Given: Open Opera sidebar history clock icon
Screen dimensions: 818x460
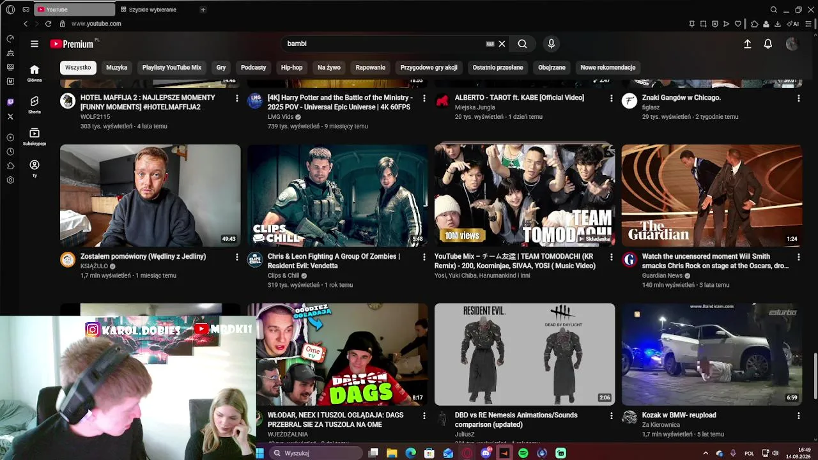Looking at the screenshot, I should 10,151.
